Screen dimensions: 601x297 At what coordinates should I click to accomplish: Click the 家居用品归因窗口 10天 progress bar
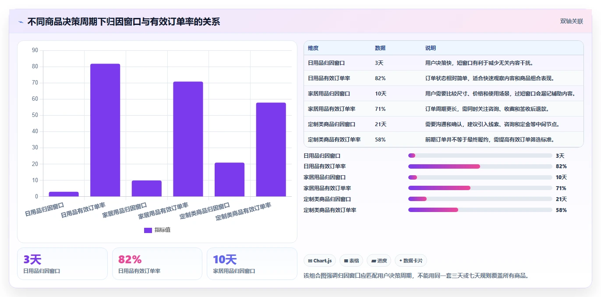click(x=480, y=177)
